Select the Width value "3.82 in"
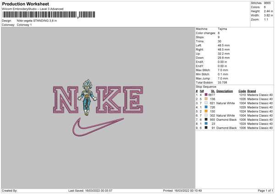The image size is (275, 194). 268,16
